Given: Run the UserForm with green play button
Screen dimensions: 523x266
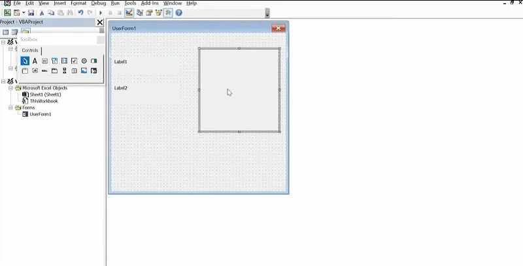Looking at the screenshot, I should pyautogui.click(x=101, y=12).
